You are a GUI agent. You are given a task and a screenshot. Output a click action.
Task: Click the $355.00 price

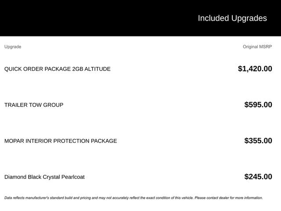click(258, 141)
